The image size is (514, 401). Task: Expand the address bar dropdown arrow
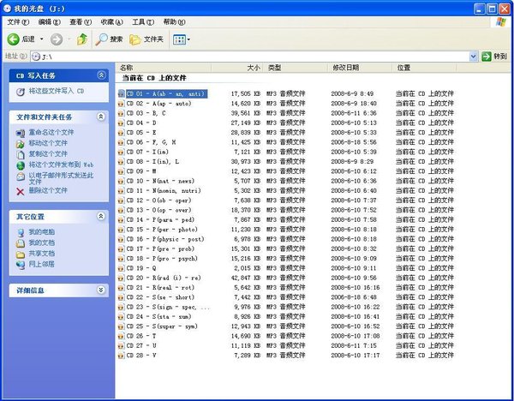(x=474, y=57)
